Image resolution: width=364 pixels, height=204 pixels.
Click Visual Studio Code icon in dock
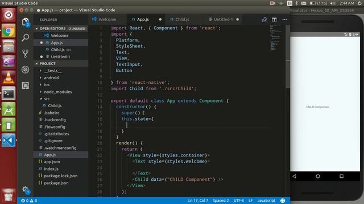9,140
